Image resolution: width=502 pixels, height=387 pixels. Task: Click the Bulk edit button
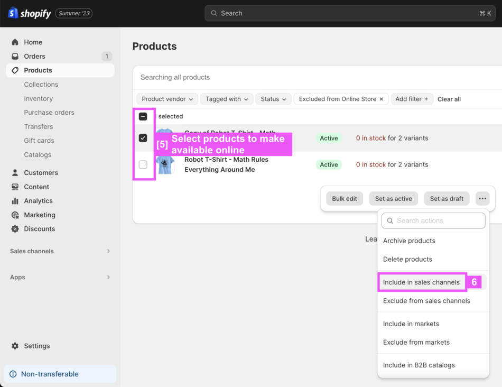(345, 199)
